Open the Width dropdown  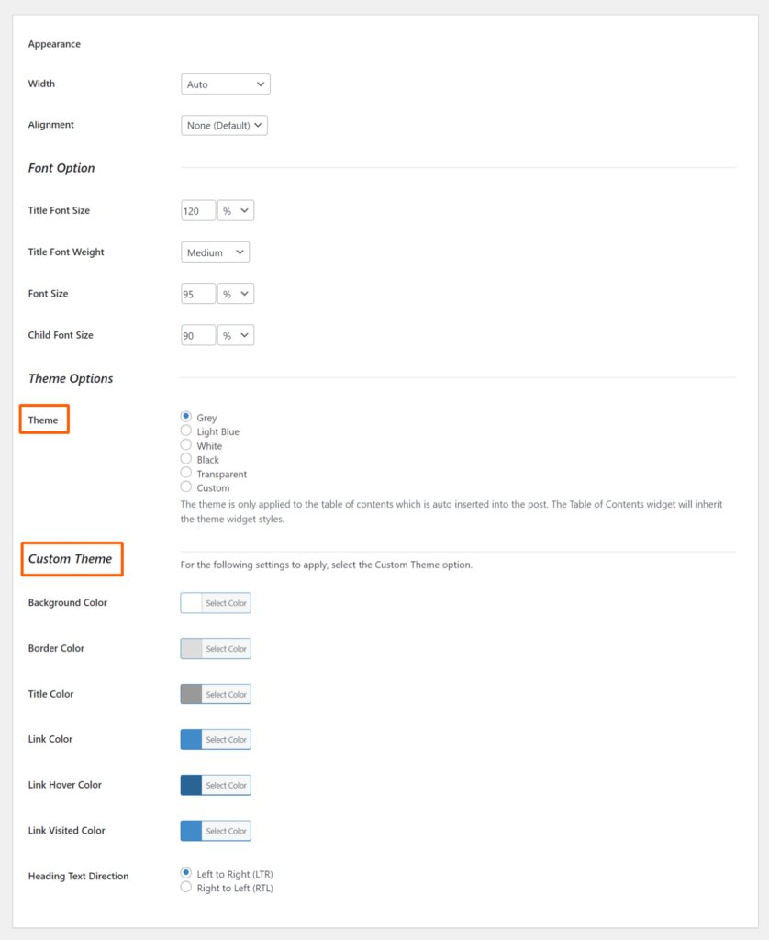[226, 84]
